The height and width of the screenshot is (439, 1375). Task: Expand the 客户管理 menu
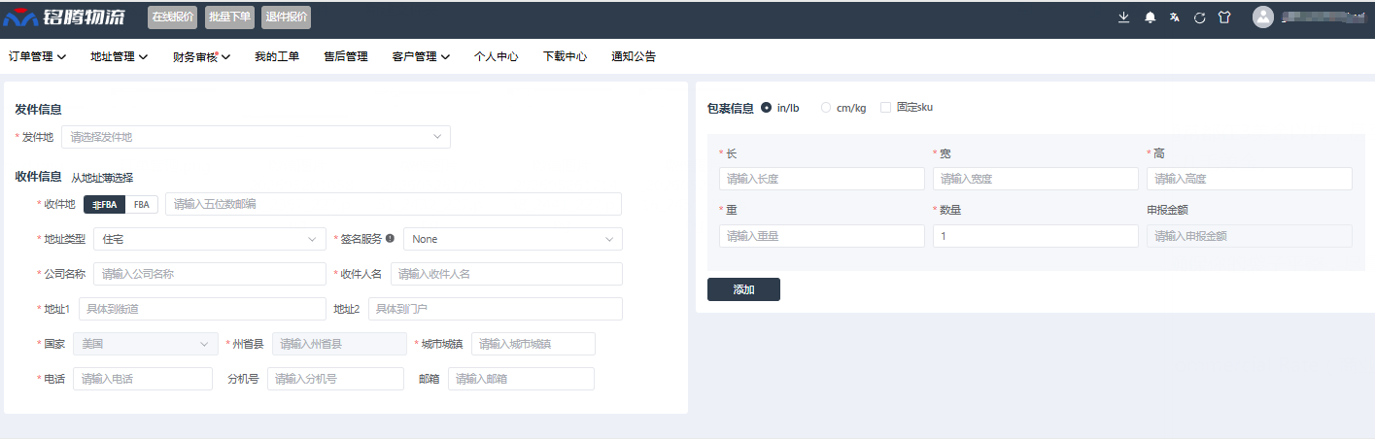coord(421,56)
